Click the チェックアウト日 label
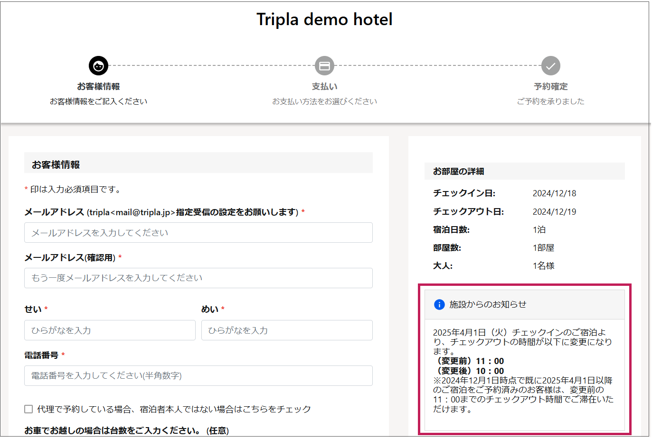 pos(468,212)
